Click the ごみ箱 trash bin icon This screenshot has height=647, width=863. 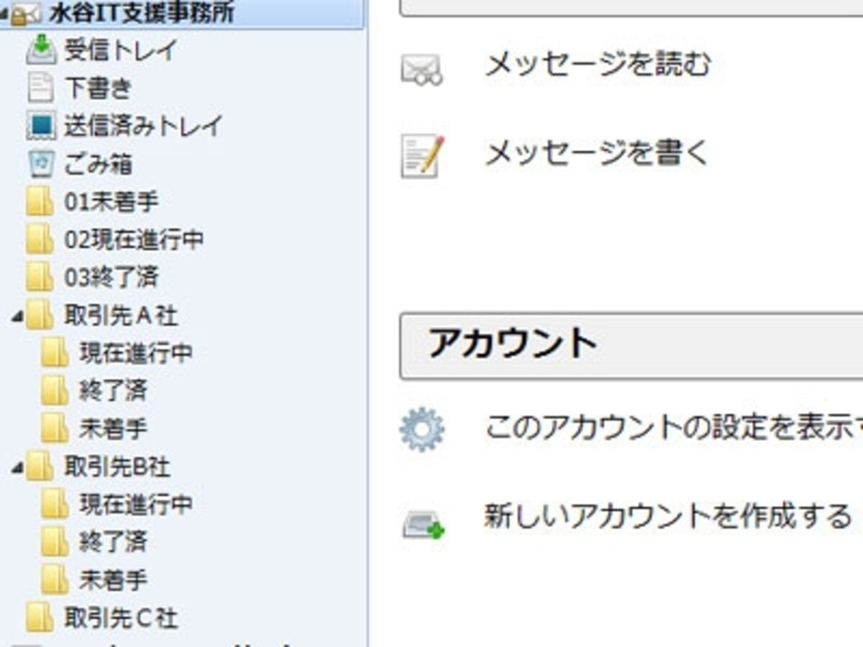pyautogui.click(x=41, y=164)
